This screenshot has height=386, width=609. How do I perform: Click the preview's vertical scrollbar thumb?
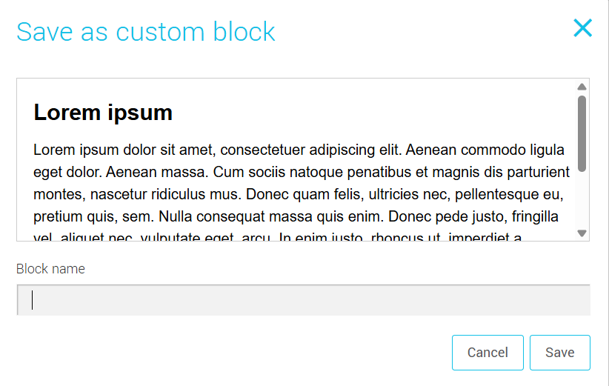coord(582,133)
